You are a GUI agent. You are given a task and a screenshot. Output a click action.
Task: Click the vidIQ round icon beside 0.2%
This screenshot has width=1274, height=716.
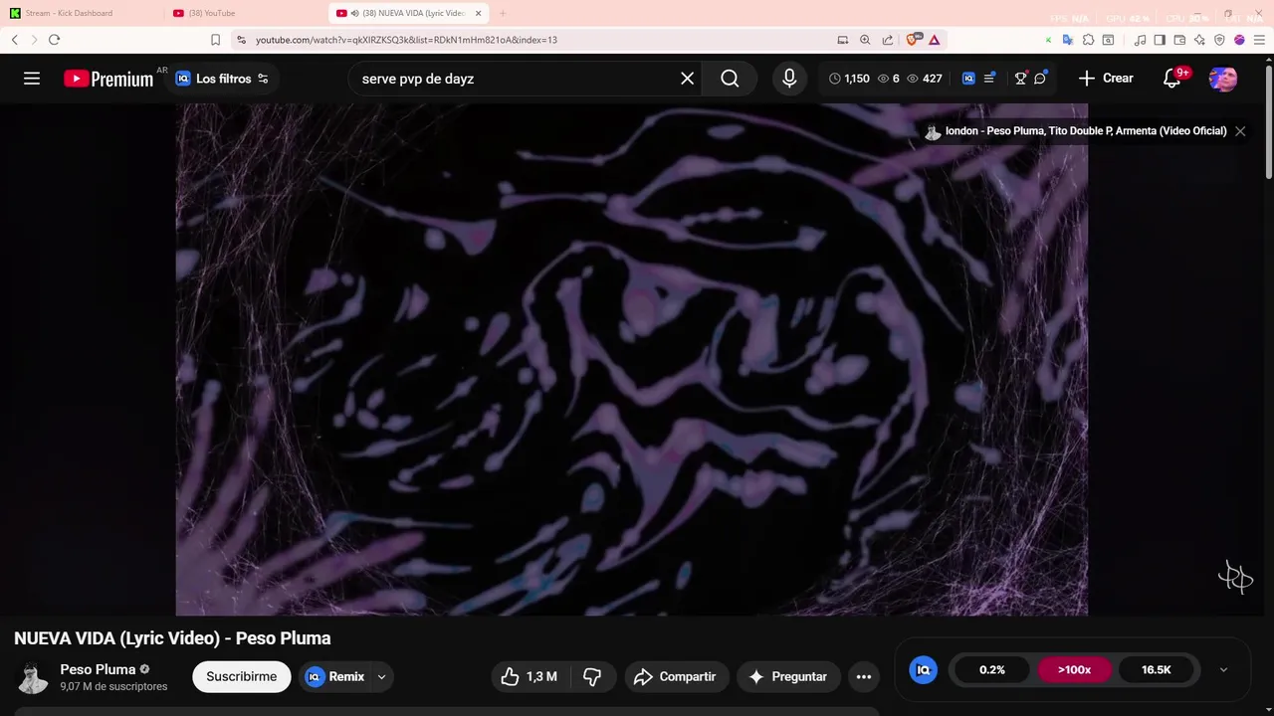click(x=924, y=670)
